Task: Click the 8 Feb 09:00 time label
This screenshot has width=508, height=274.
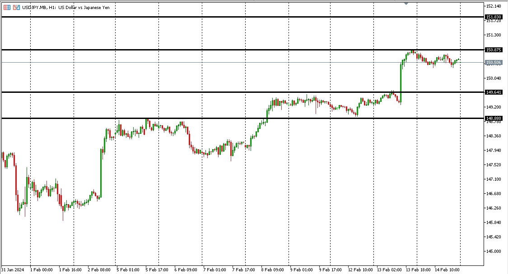Action: [273, 270]
